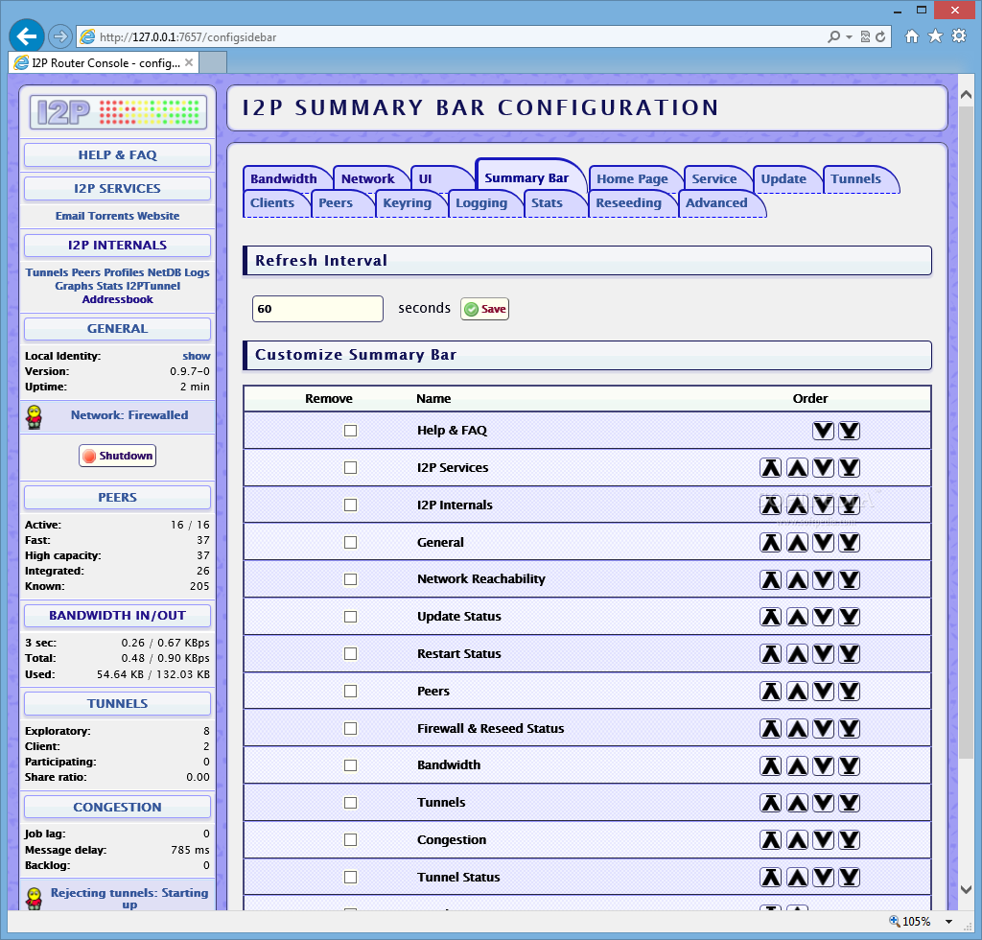Check Remove box for Peers
Screen dimensions: 982x940
coord(351,692)
